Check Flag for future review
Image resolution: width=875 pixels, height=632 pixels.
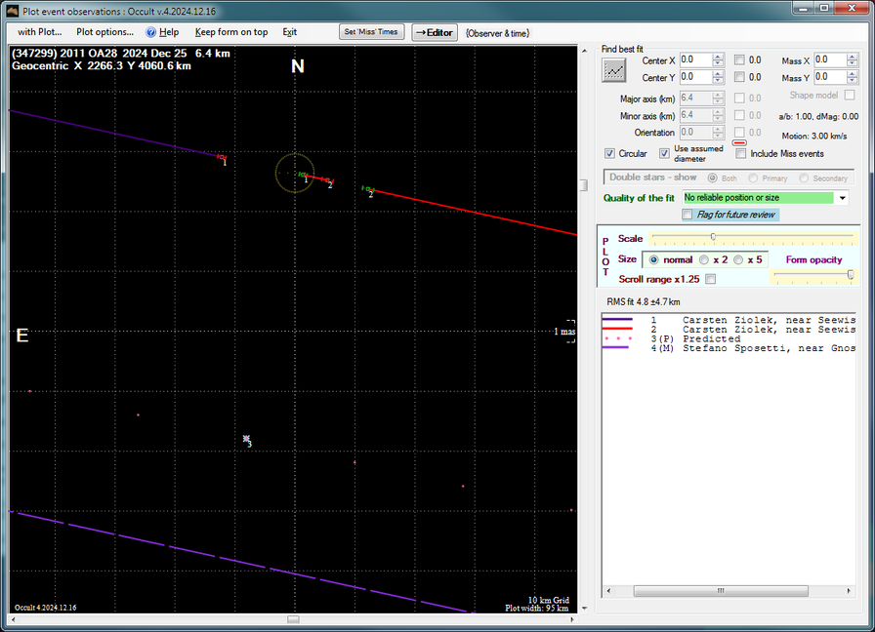pos(687,215)
